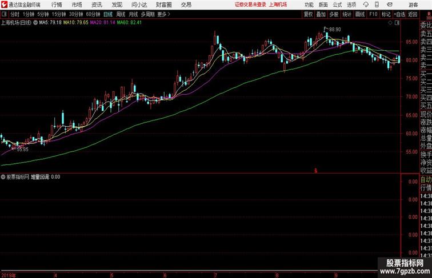
Task: Open the headset customer service icon
Action: tap(366, 5)
